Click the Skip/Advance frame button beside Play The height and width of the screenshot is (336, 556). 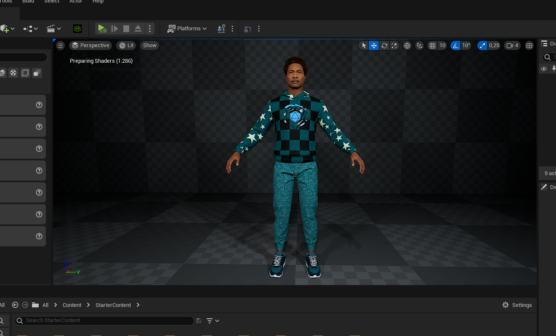pyautogui.click(x=114, y=29)
